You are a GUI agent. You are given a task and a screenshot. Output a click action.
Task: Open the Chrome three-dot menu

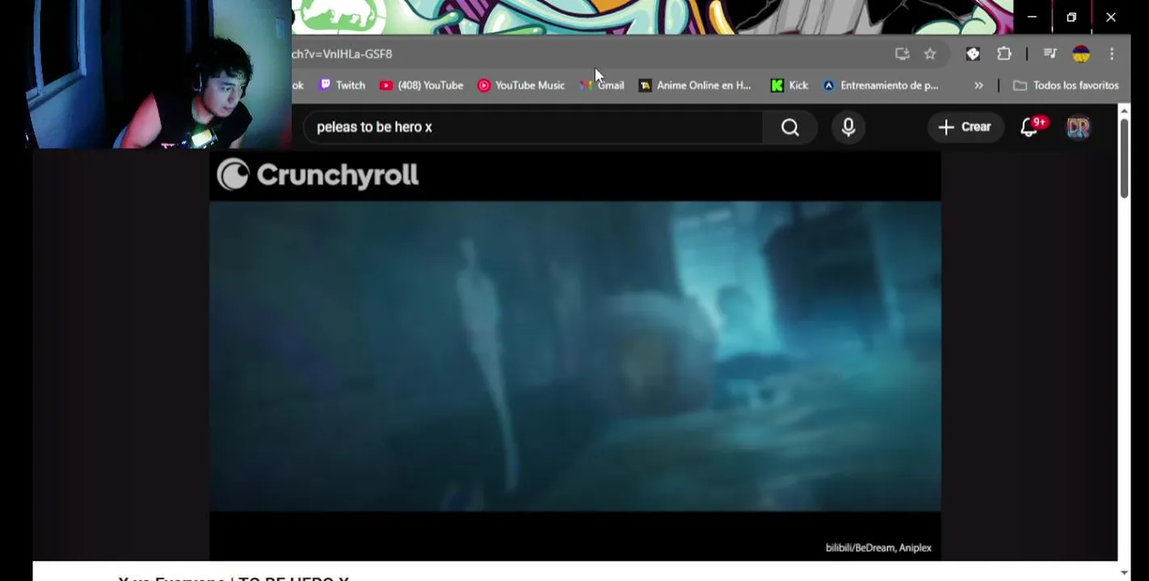click(x=1112, y=54)
